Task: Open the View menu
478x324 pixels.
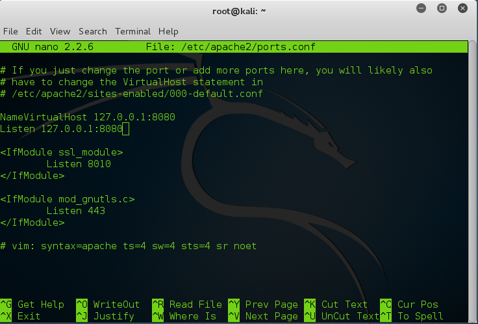Action: click(x=60, y=31)
